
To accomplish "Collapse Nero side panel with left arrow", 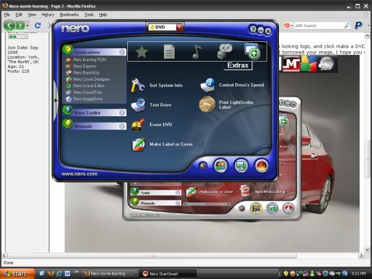I will pos(56,101).
